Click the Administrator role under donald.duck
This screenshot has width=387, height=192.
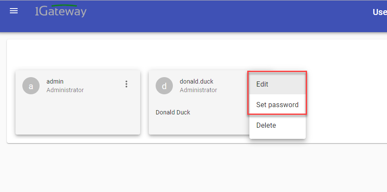click(198, 90)
